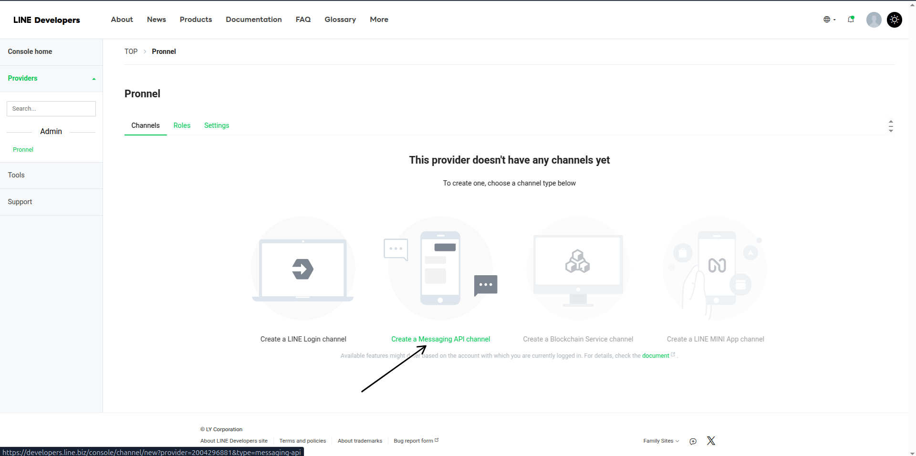
Task: Click TOP in breadcrumb
Action: pos(131,52)
